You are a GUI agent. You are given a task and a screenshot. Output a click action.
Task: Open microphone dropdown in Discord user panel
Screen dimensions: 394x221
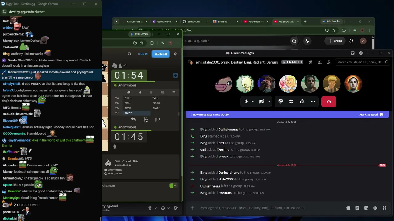pyautogui.click(x=156, y=208)
